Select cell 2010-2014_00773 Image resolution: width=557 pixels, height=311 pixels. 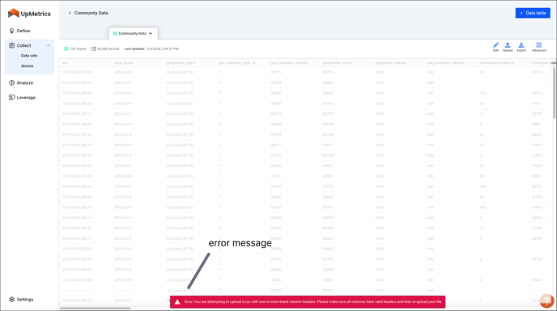pyautogui.click(x=77, y=73)
